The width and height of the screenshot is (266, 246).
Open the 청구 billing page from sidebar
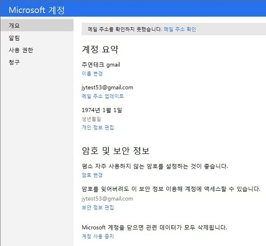[x=14, y=62]
